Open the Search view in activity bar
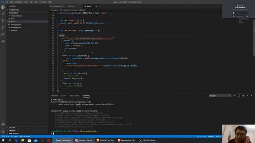Viewport: 255px width, 143px height. coord(3,14)
